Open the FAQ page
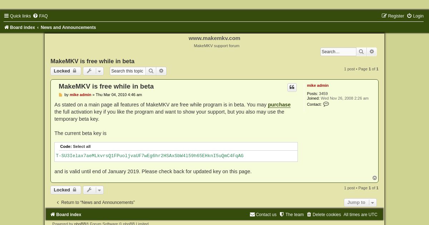 click(40, 16)
